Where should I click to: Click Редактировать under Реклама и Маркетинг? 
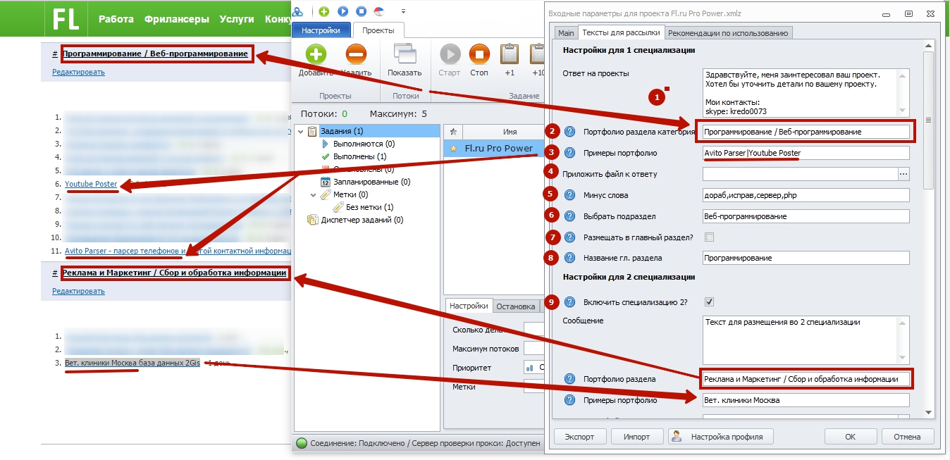tap(78, 291)
